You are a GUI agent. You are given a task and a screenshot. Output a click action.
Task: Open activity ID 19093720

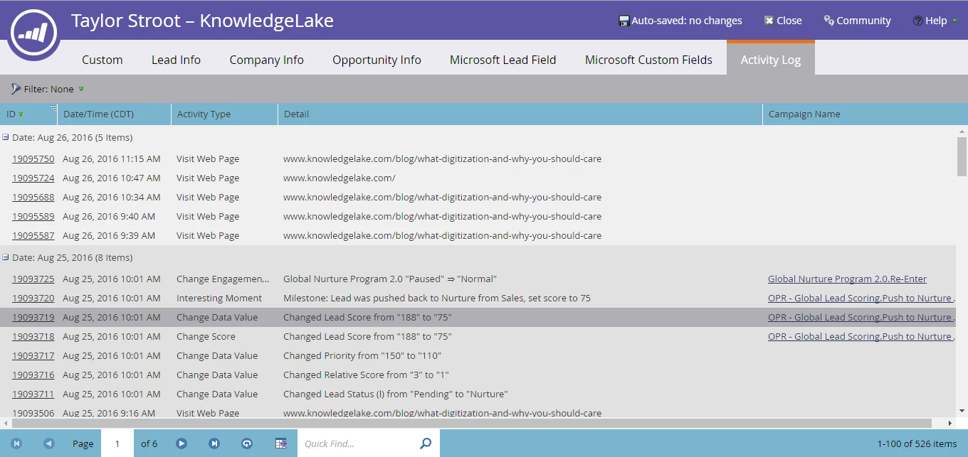(33, 298)
